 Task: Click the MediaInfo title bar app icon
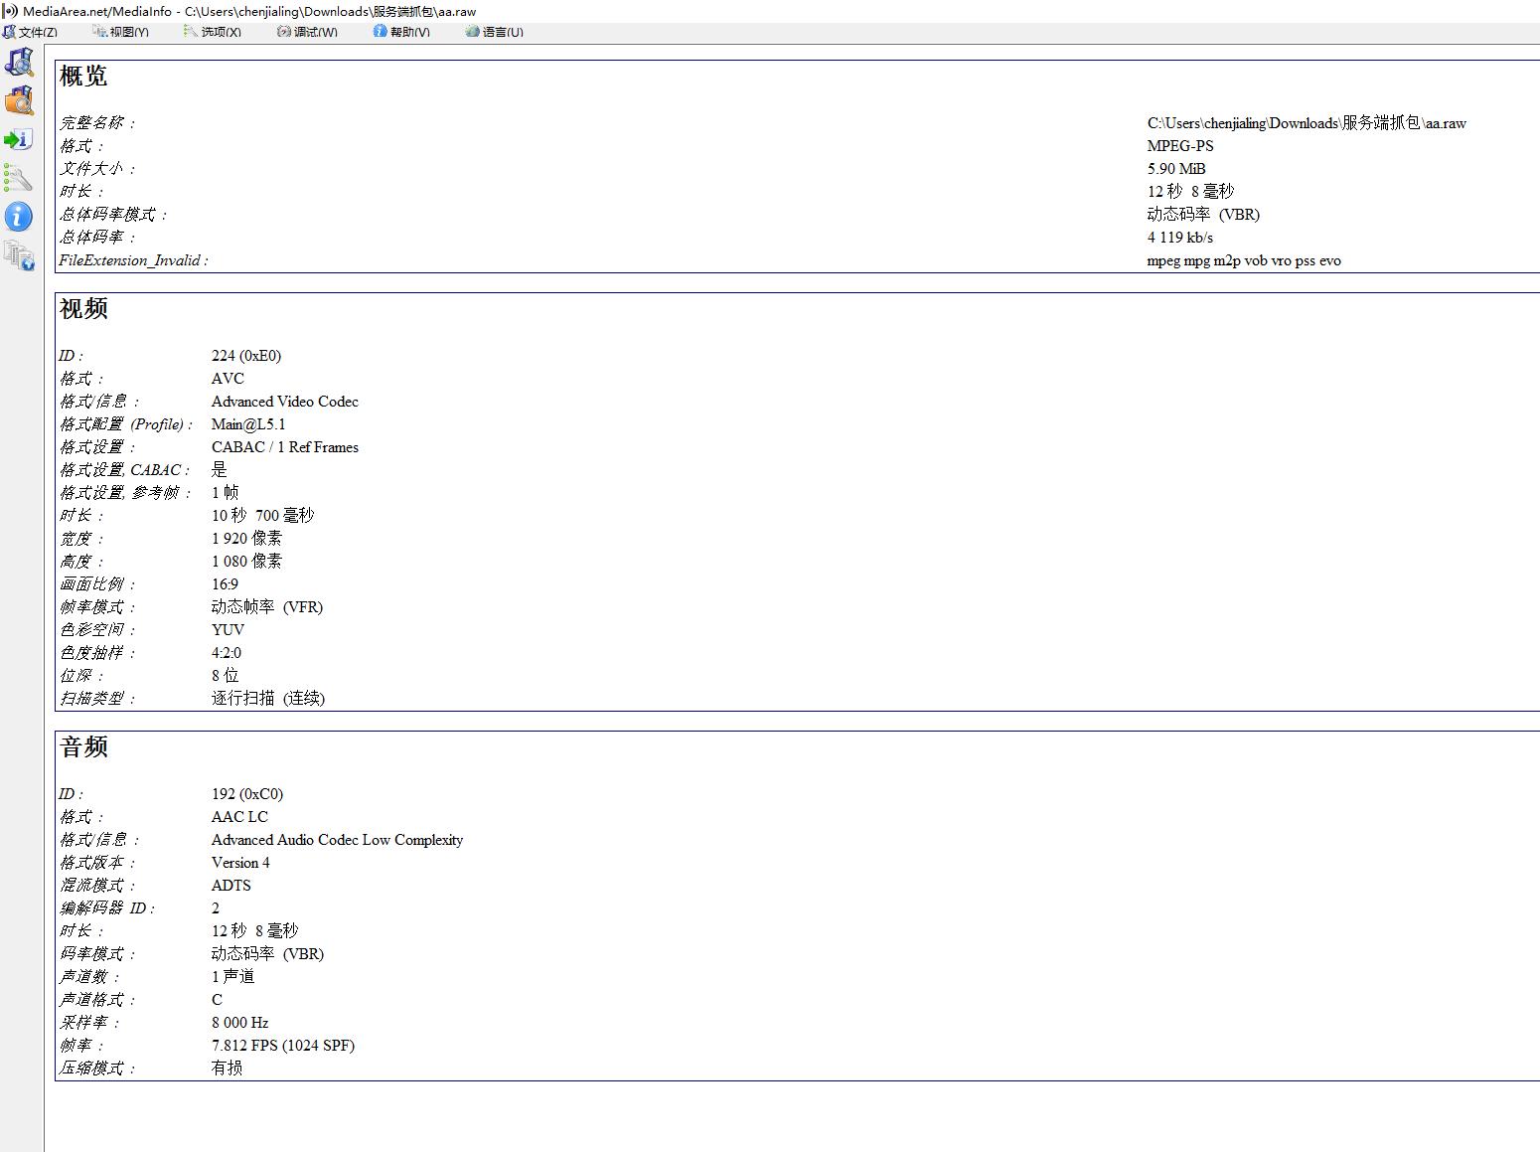(x=10, y=11)
